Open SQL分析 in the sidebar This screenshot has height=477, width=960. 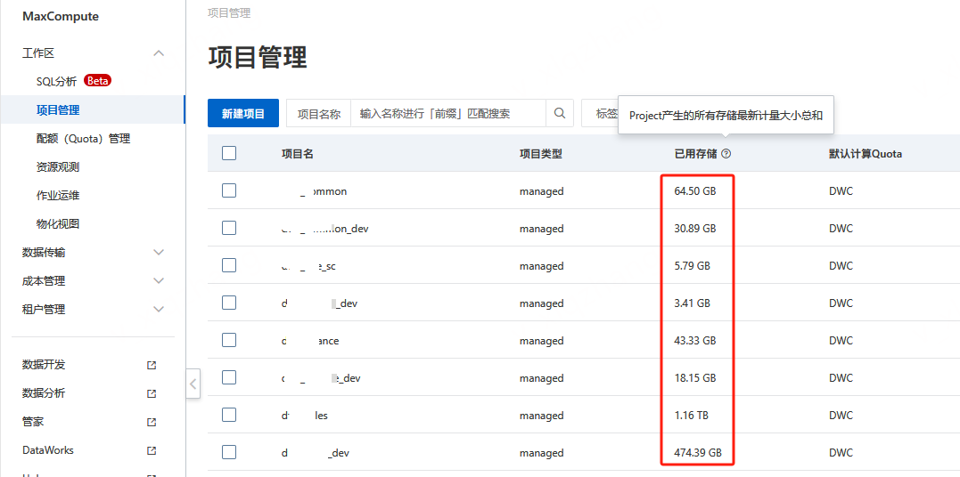click(56, 81)
